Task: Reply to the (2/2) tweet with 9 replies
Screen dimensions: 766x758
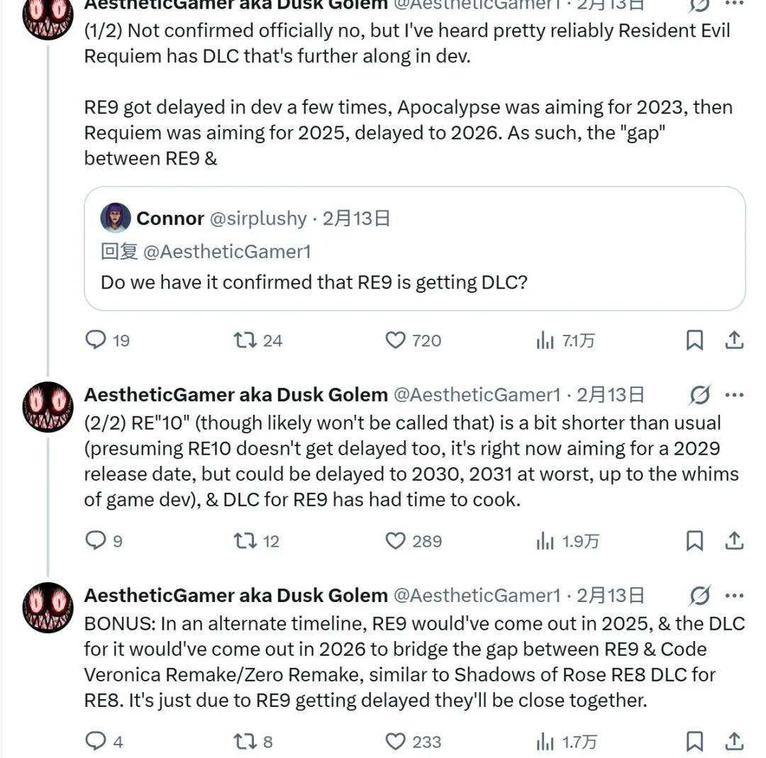Action: (x=96, y=541)
